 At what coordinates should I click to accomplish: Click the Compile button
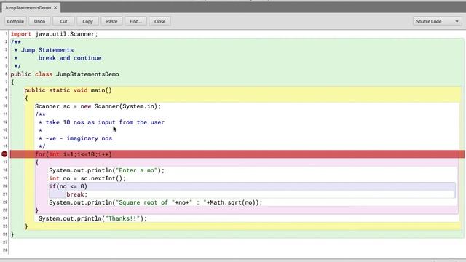pyautogui.click(x=15, y=21)
